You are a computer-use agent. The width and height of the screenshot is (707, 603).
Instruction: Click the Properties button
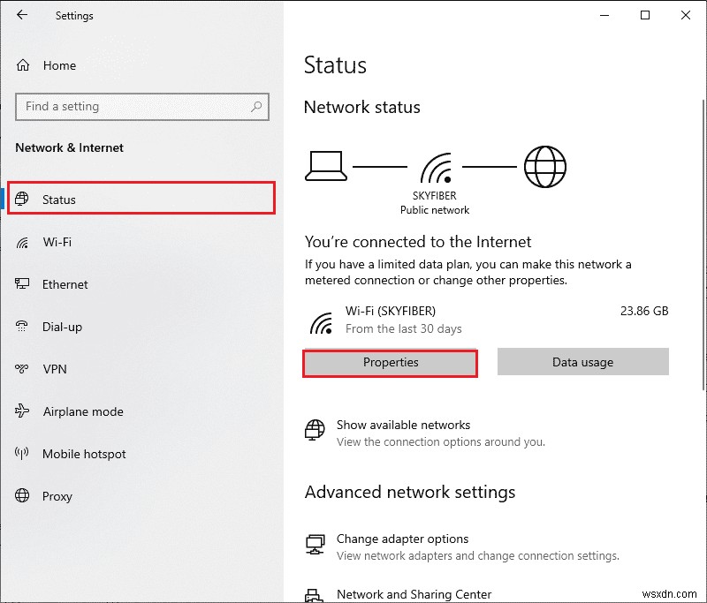point(390,362)
